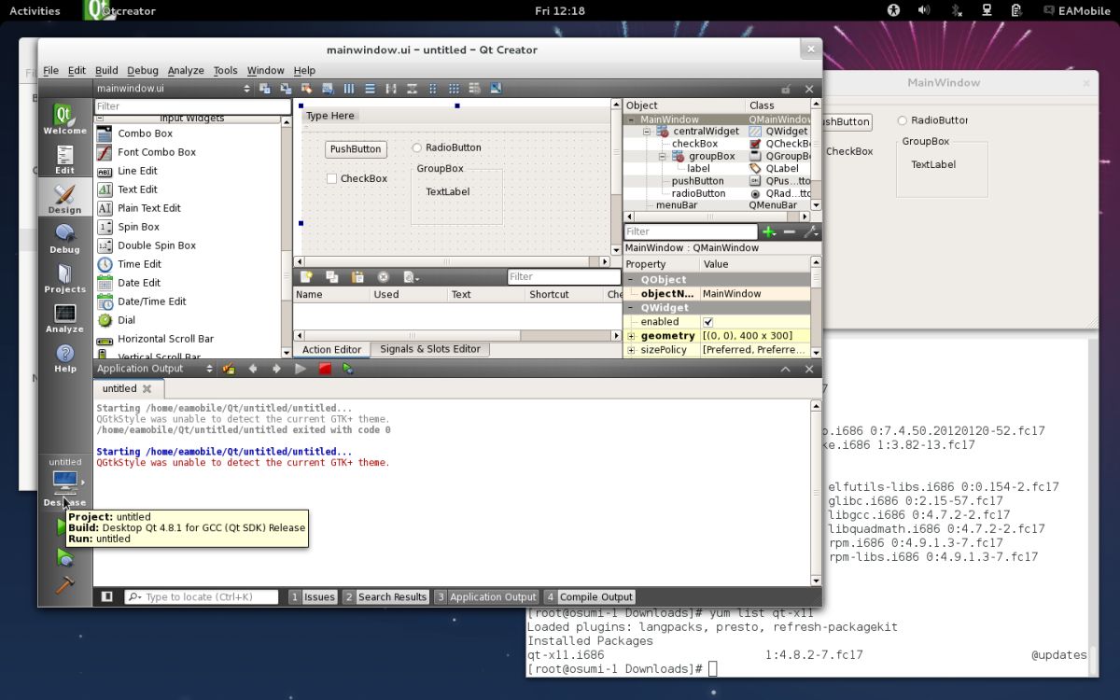Apply Lay Out Horizontally from designer toolbar
The image size is (1120, 700).
coord(349,89)
